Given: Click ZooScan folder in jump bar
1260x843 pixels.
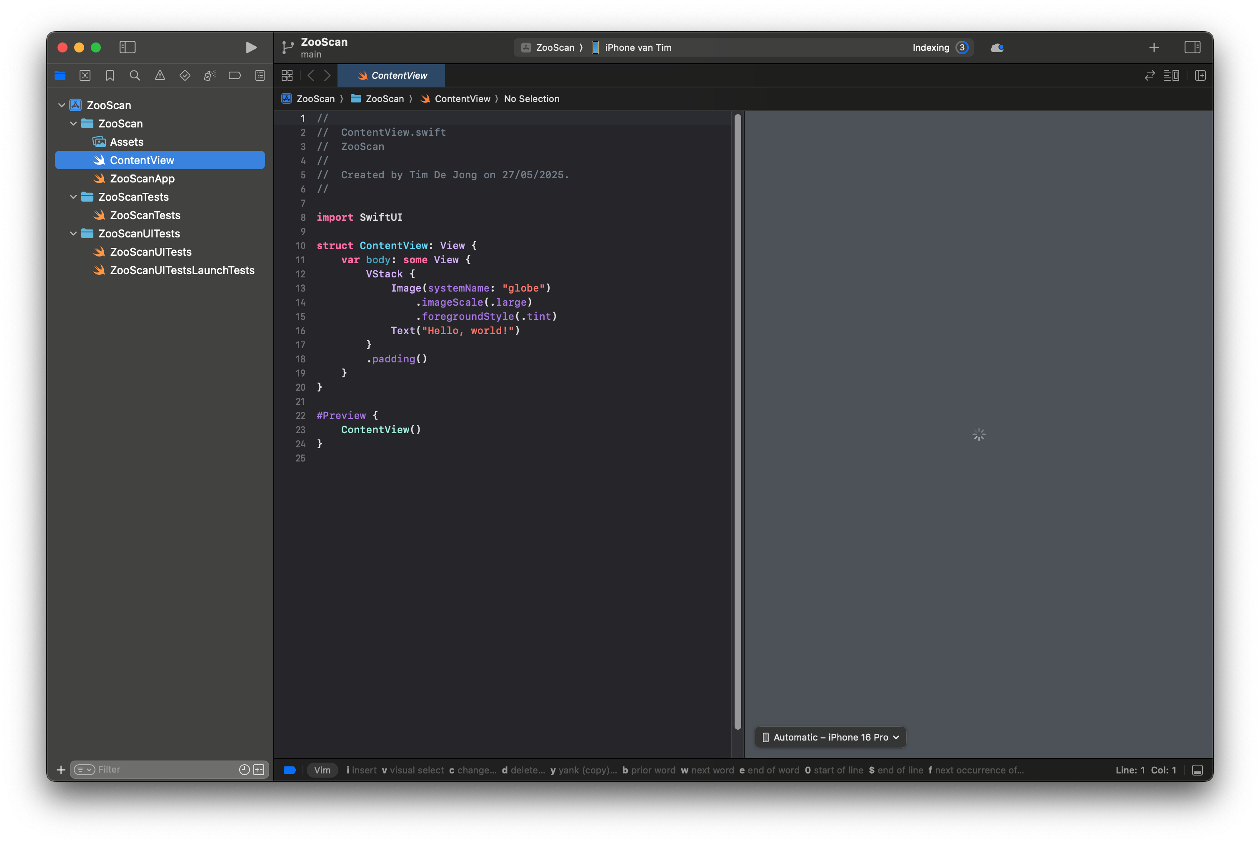Looking at the screenshot, I should (377, 99).
